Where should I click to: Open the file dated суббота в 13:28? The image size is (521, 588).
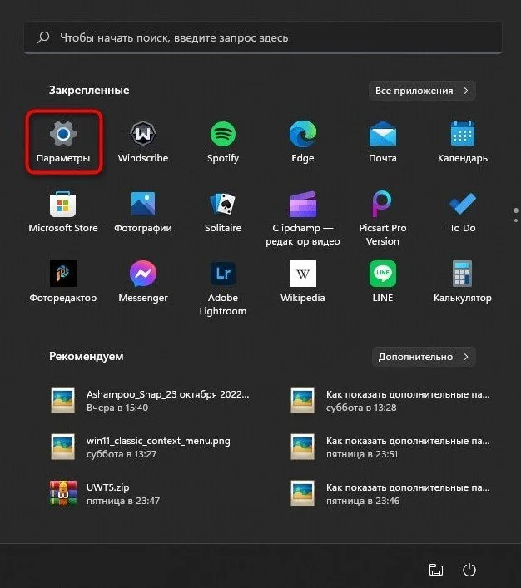coord(390,401)
